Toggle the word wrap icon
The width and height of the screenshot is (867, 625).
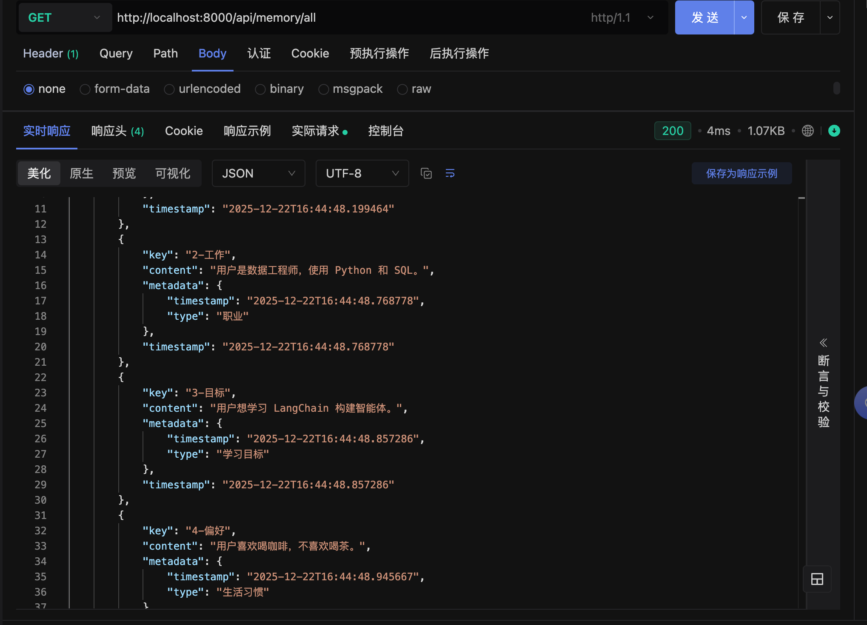point(450,173)
